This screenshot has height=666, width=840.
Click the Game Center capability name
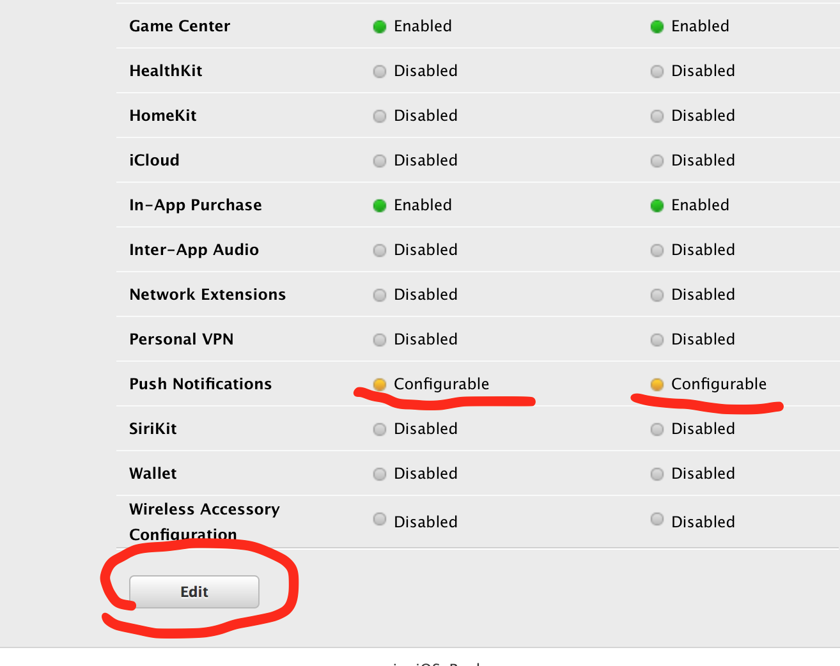(x=180, y=26)
